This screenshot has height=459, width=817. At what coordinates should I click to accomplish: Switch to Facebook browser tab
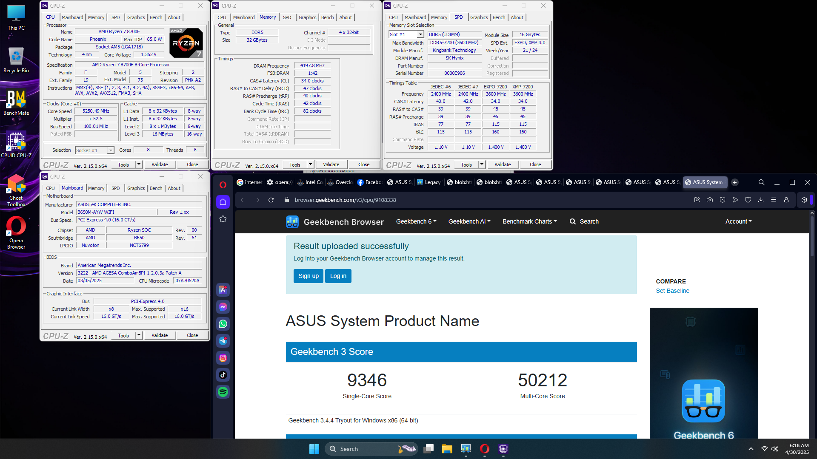[x=370, y=182]
